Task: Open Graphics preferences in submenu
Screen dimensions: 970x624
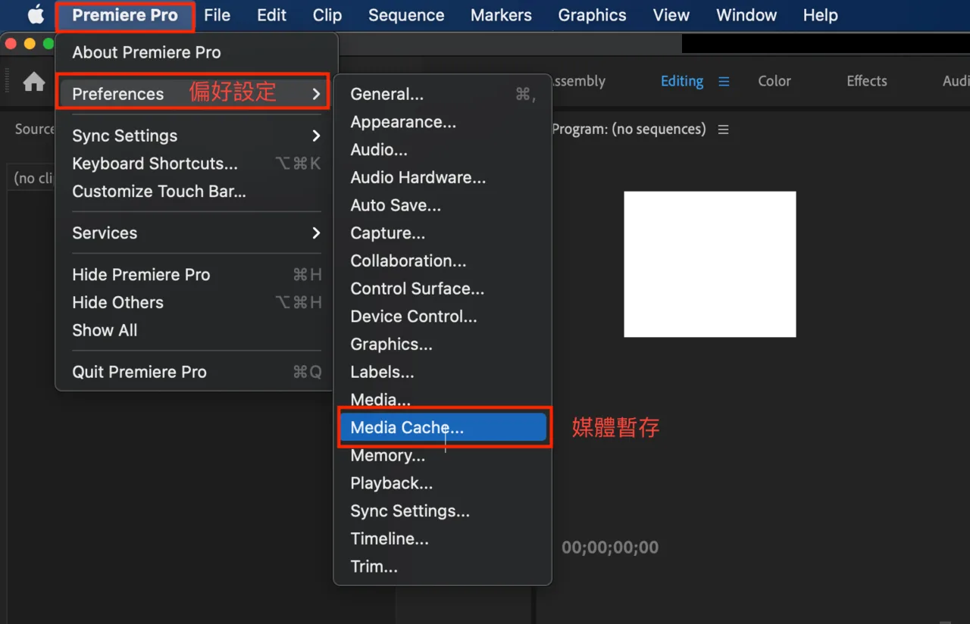Action: 443,345
